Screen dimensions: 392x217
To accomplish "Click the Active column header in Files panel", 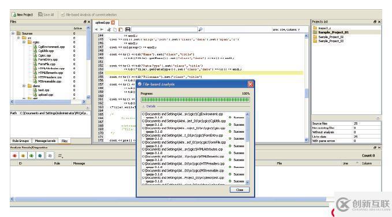I will 78,28.
